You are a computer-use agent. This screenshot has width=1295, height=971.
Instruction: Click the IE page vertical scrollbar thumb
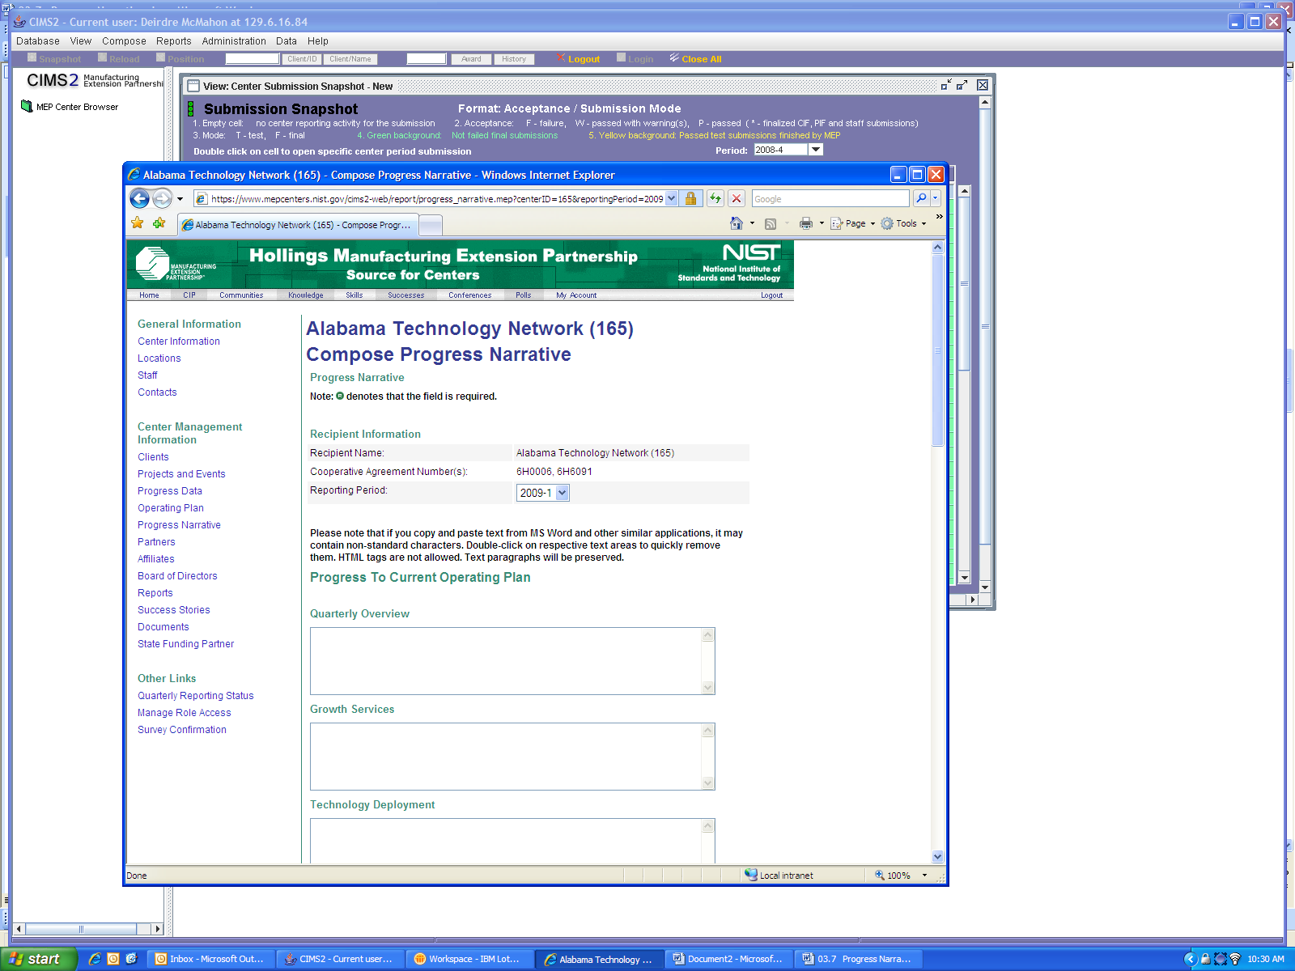point(937,350)
